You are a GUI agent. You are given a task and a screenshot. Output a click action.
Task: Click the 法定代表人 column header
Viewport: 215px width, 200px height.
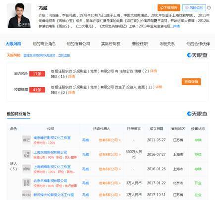(x=102, y=129)
